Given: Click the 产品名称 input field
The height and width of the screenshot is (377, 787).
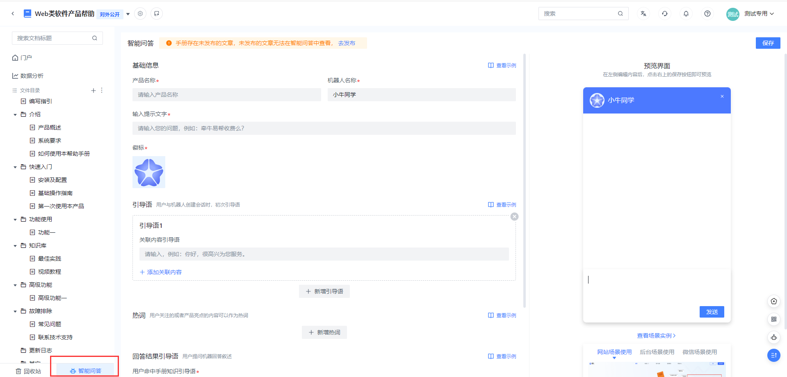Looking at the screenshot, I should tap(226, 95).
